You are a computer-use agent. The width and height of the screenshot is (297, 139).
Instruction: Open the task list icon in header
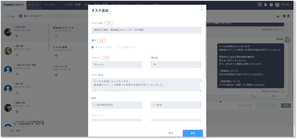pyautogui.click(x=260, y=5)
